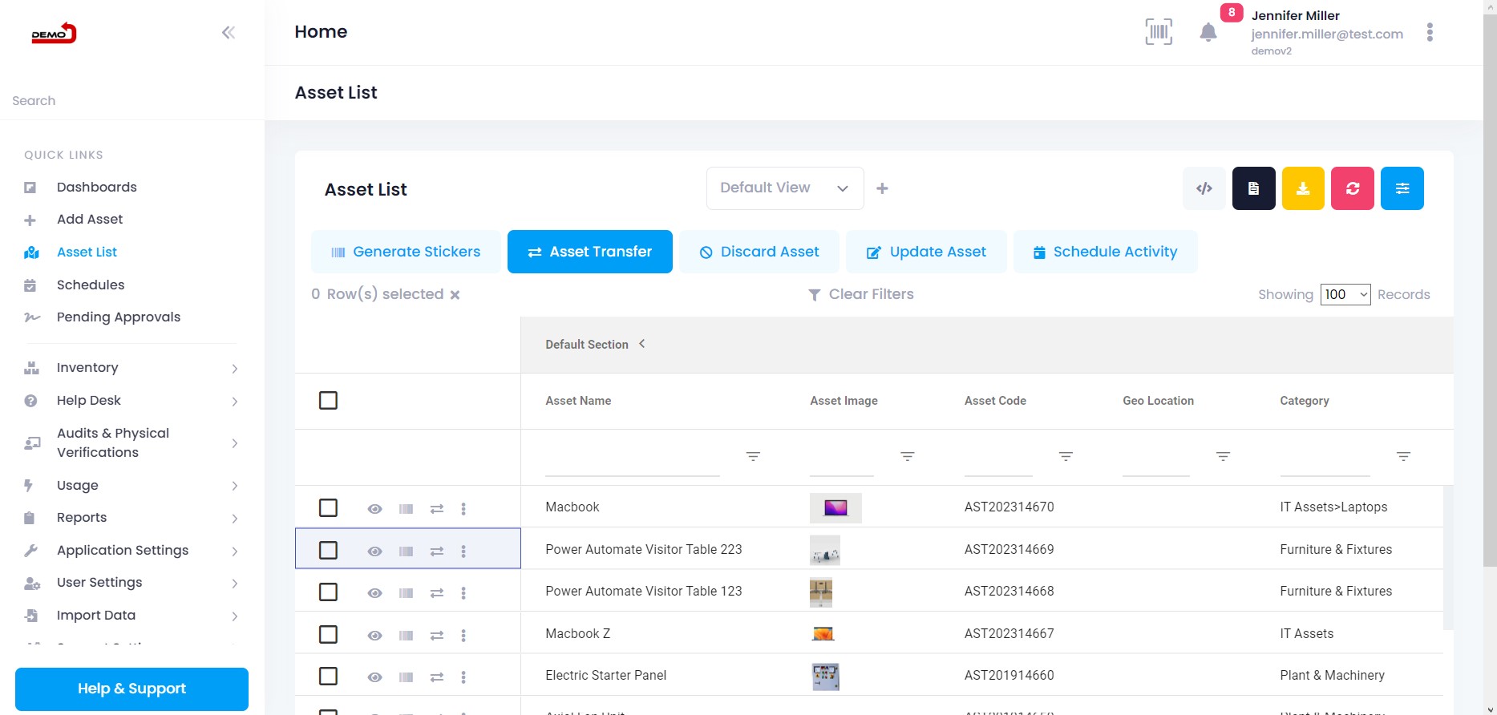Click the Discard Asset button
This screenshot has height=715, width=1497.
click(x=759, y=252)
